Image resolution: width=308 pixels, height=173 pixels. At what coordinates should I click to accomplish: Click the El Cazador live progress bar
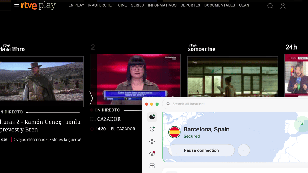(x=133, y=110)
